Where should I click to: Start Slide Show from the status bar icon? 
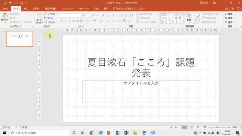205,127
